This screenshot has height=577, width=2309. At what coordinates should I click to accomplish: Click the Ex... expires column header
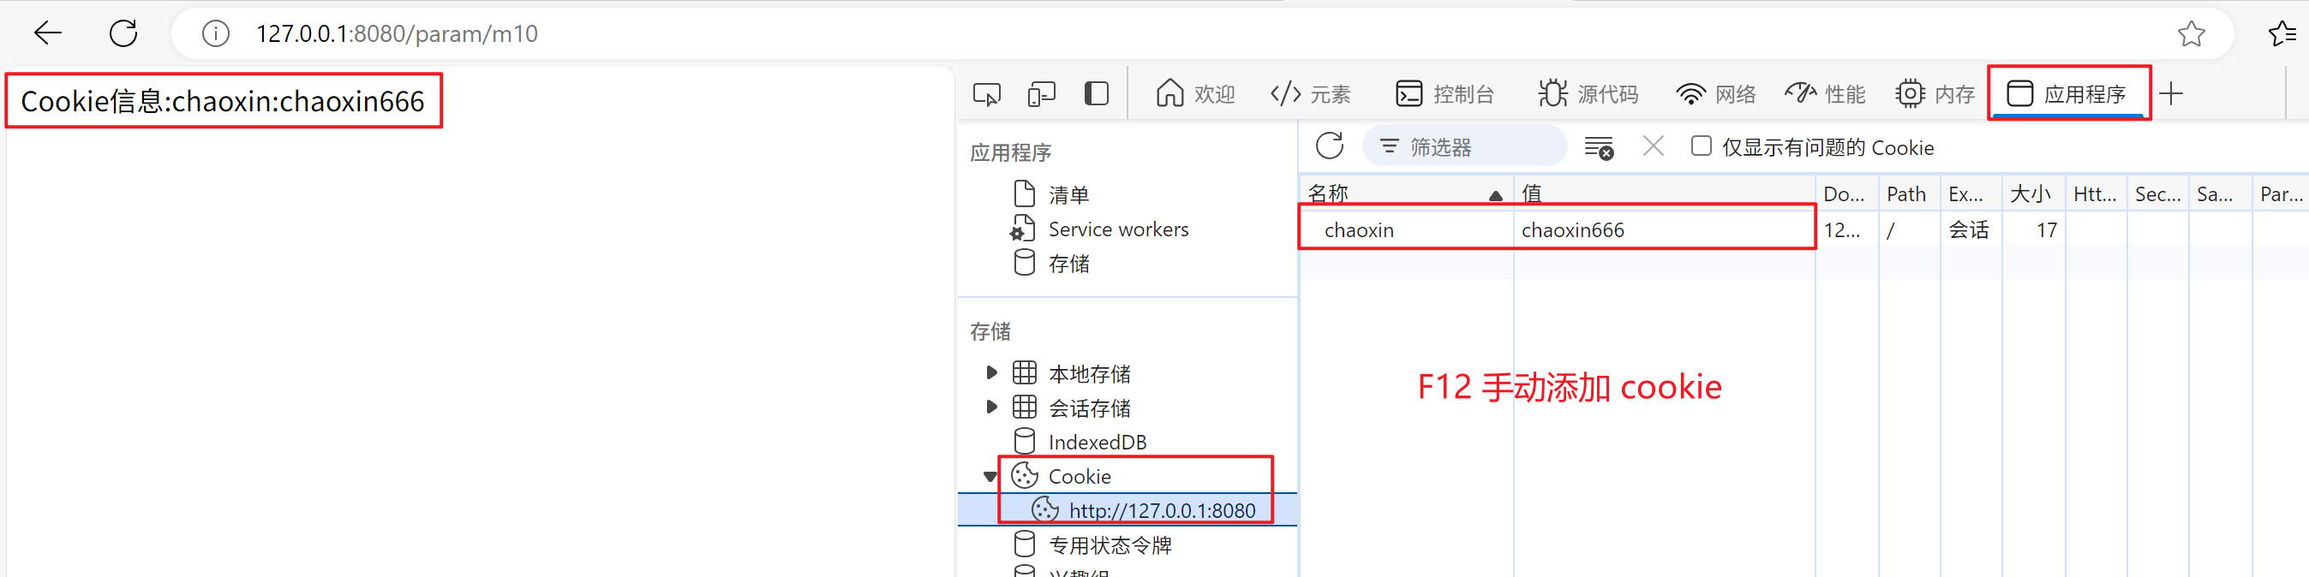[1971, 193]
